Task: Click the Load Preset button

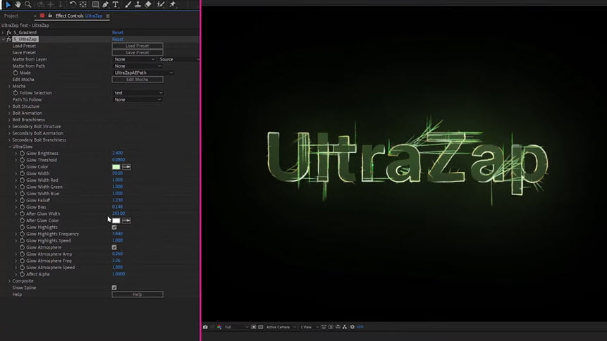Action: (x=137, y=46)
